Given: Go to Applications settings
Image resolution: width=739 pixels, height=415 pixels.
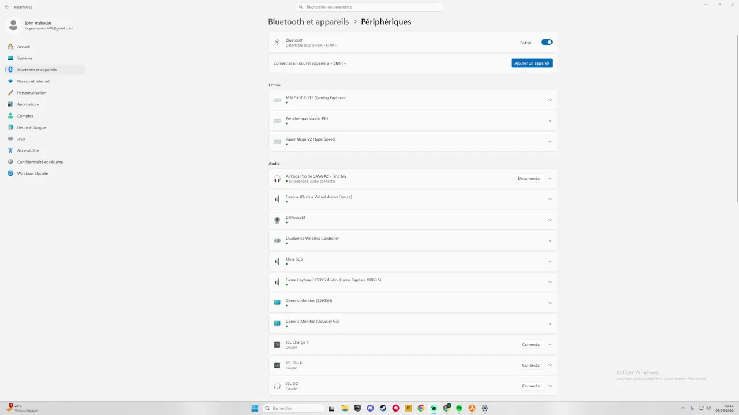Looking at the screenshot, I should click(x=45, y=104).
